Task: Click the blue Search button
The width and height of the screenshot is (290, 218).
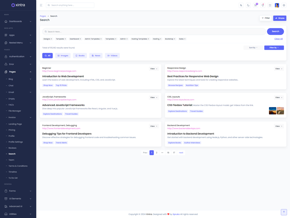Action: 275,32
